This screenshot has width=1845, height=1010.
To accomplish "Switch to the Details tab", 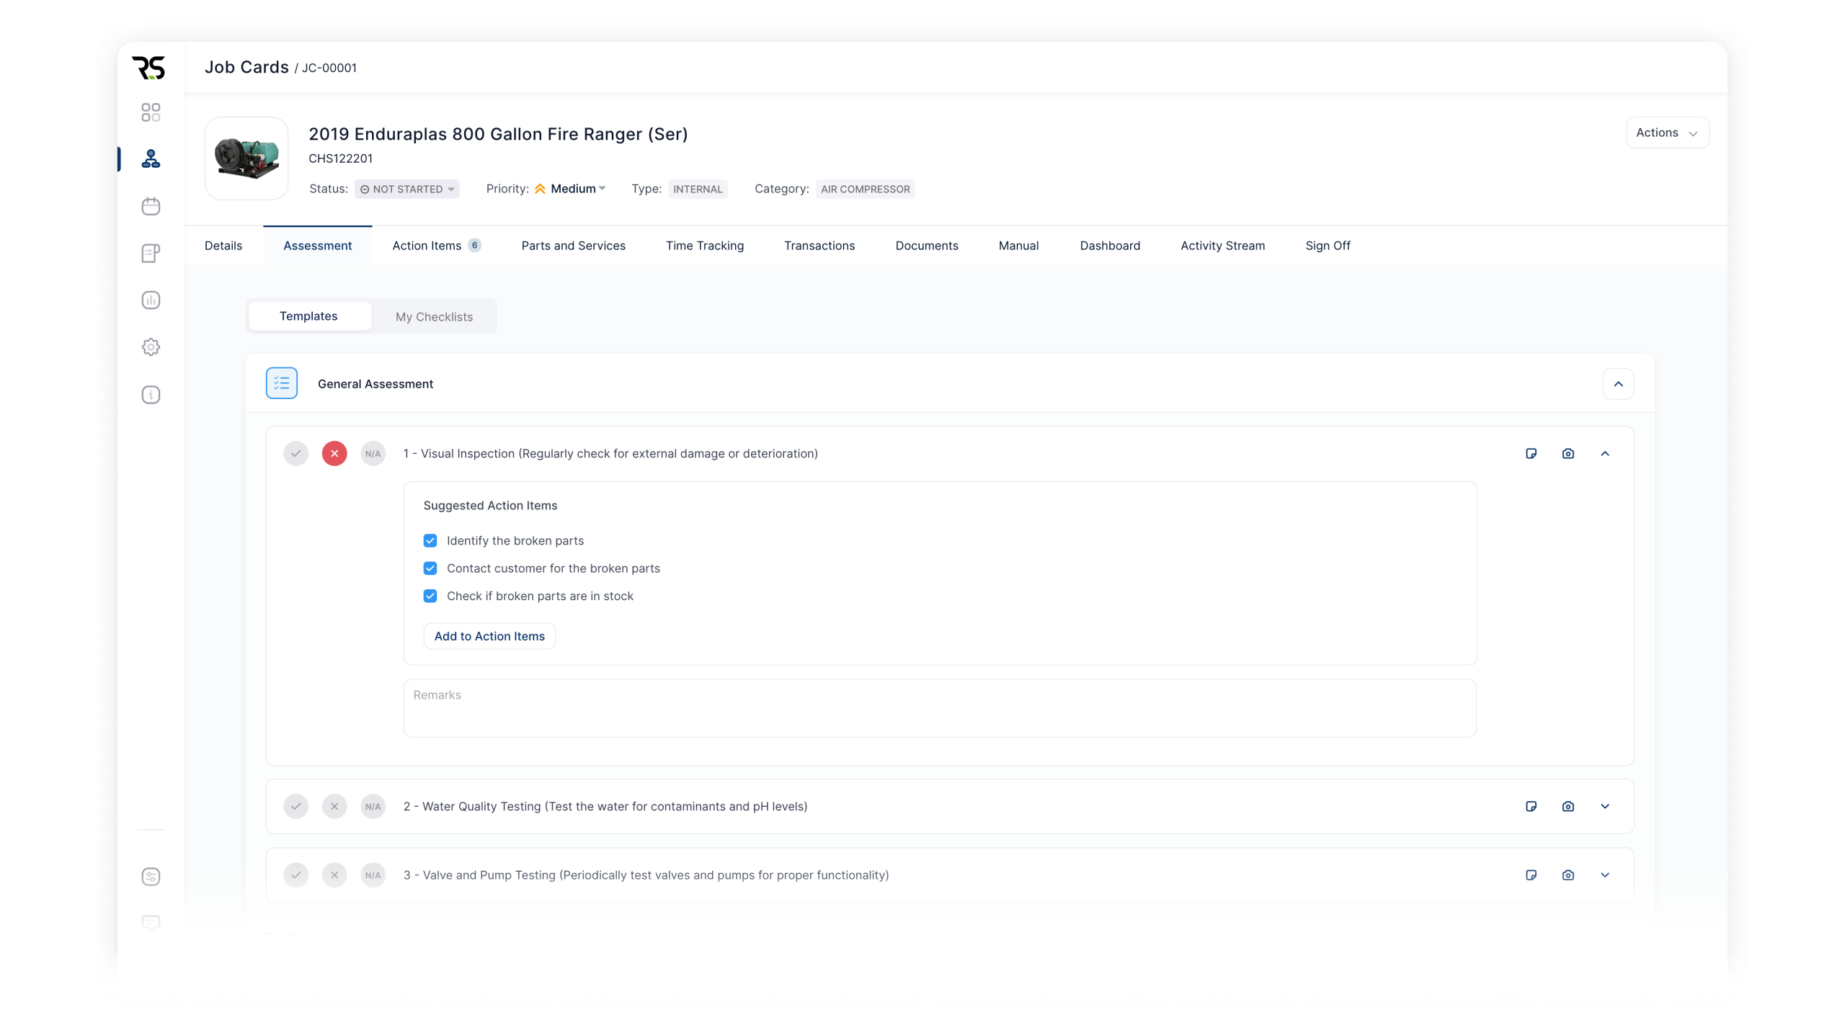I will click(223, 246).
